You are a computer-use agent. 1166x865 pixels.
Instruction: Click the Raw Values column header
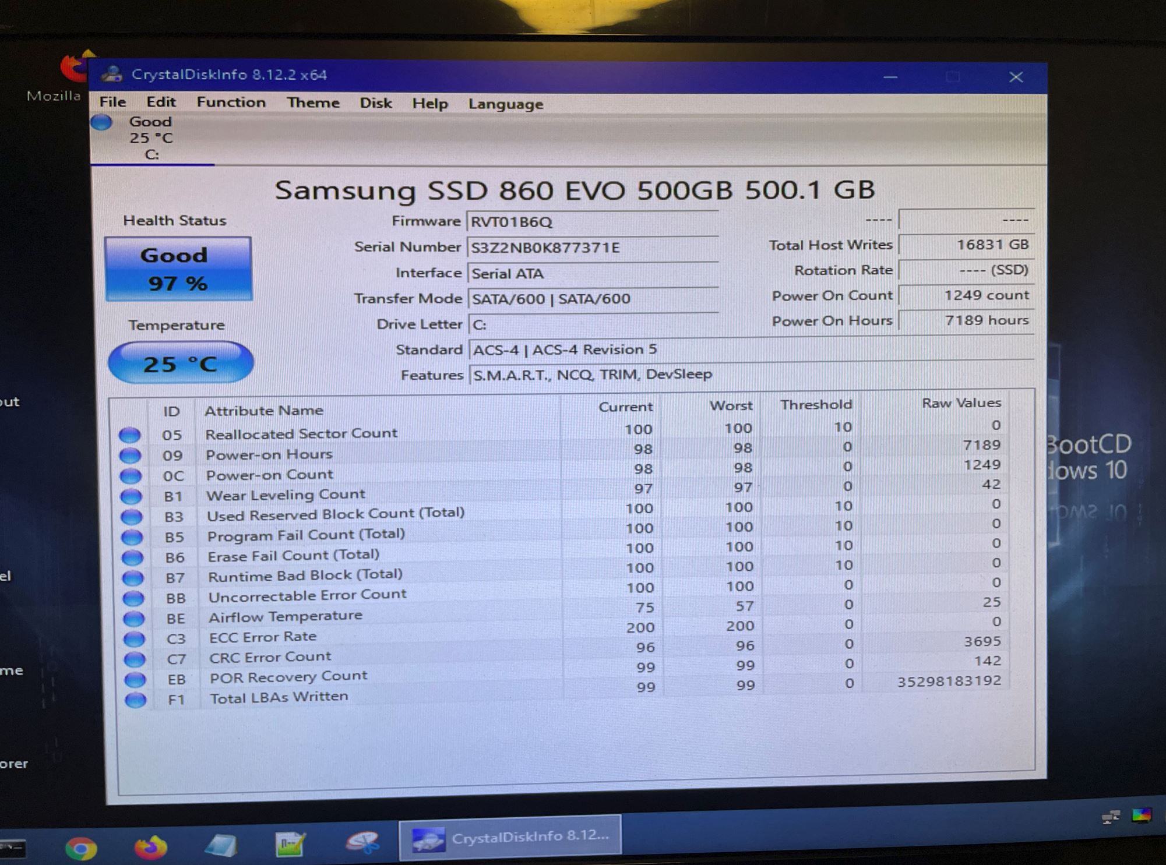[x=961, y=403]
